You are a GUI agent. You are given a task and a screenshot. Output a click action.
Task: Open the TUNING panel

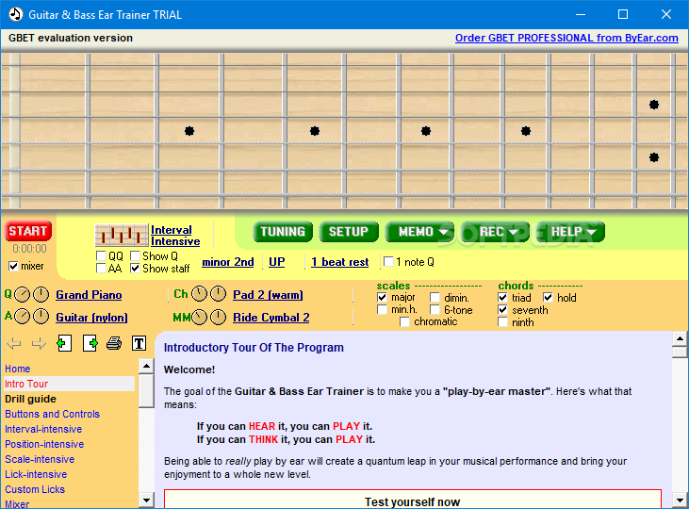283,232
